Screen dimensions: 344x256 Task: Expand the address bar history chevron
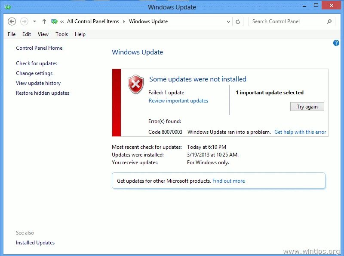pos(228,22)
